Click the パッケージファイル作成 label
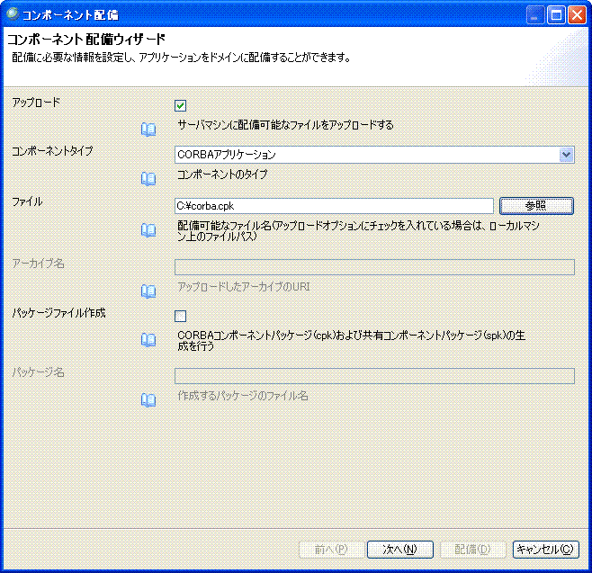 (58, 313)
